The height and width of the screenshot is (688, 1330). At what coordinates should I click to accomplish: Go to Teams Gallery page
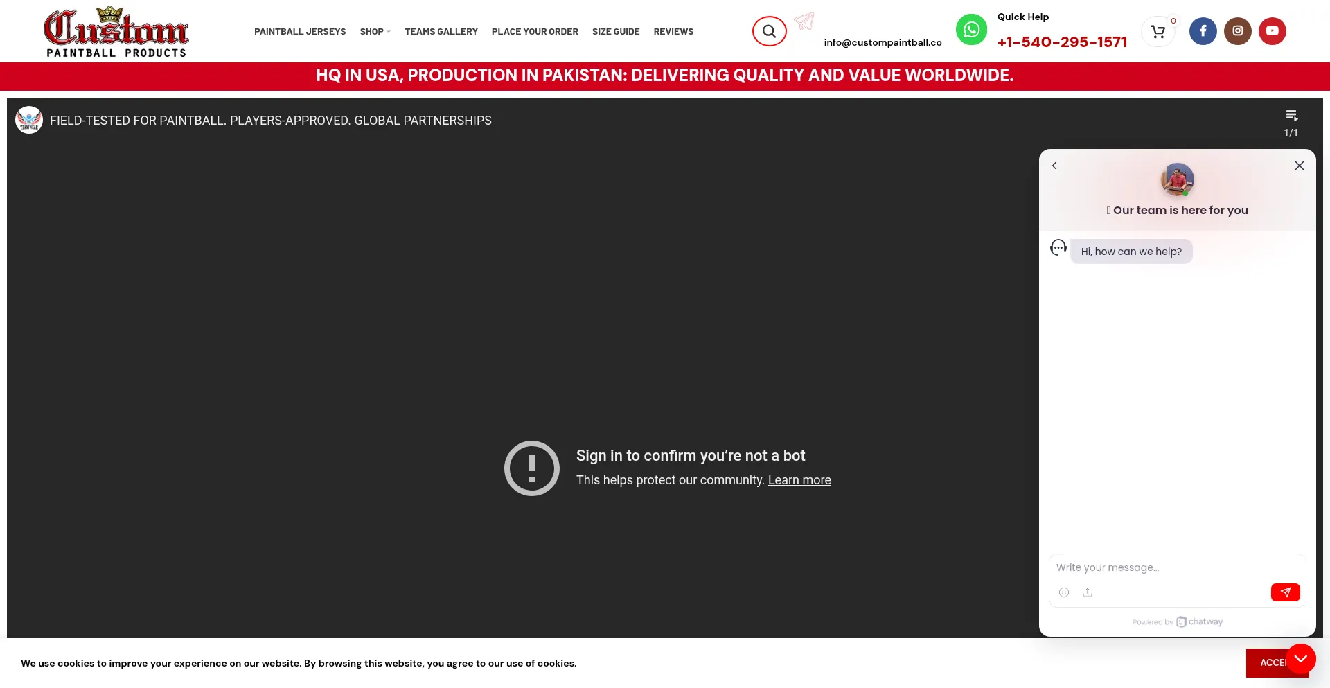click(441, 32)
